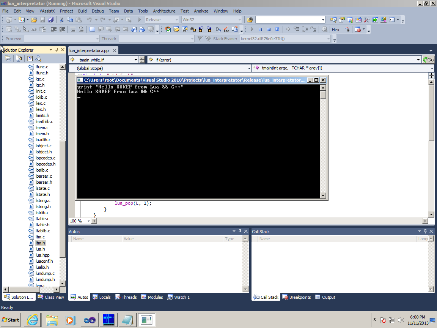The height and width of the screenshot is (328, 437).
Task: Go to next bookmark in document icon
Action: click(142, 29)
